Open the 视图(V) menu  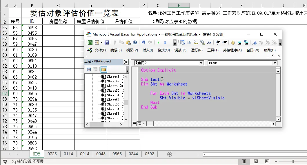132,50
